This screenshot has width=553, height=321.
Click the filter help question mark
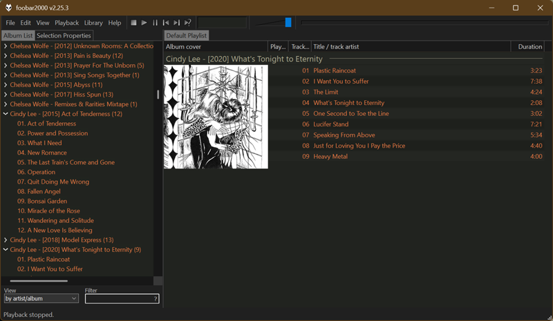155,299
